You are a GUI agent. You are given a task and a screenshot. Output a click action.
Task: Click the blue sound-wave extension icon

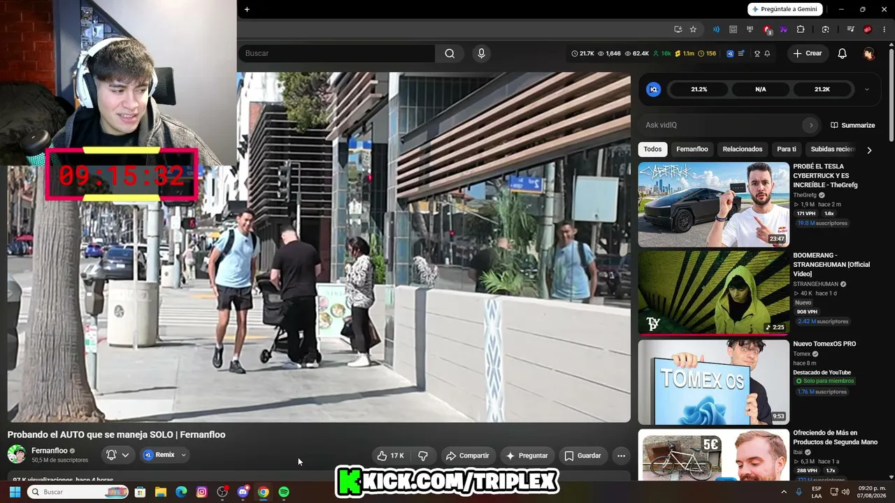tap(716, 29)
